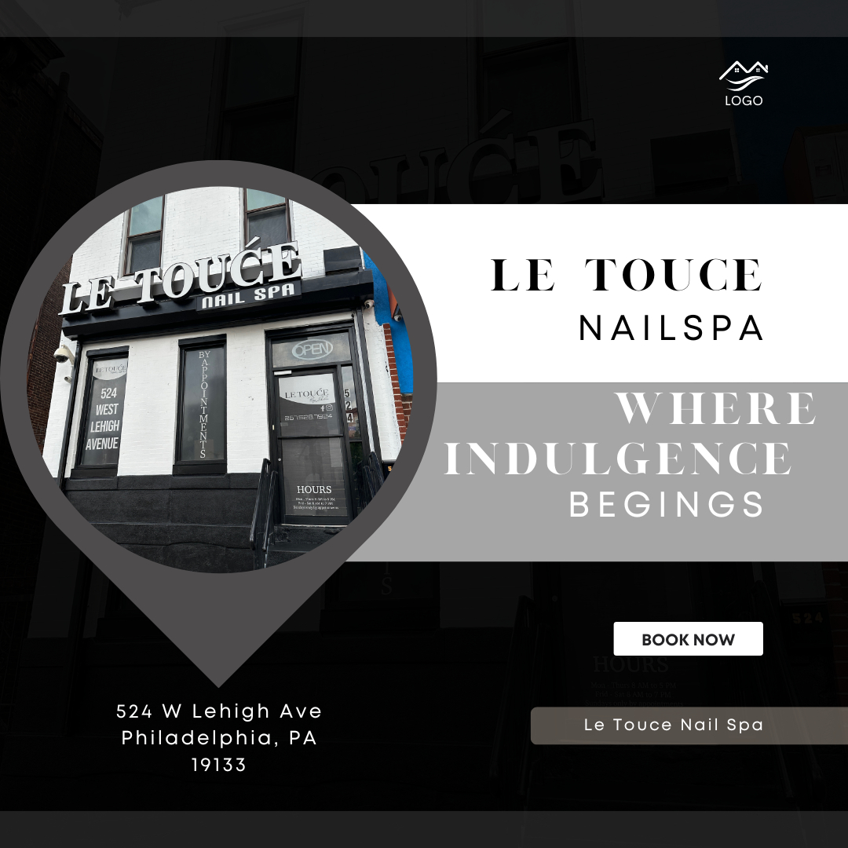This screenshot has width=848, height=848.
Task: Click the BY APPOINTMENTS window in the photo
Action: 203,404
